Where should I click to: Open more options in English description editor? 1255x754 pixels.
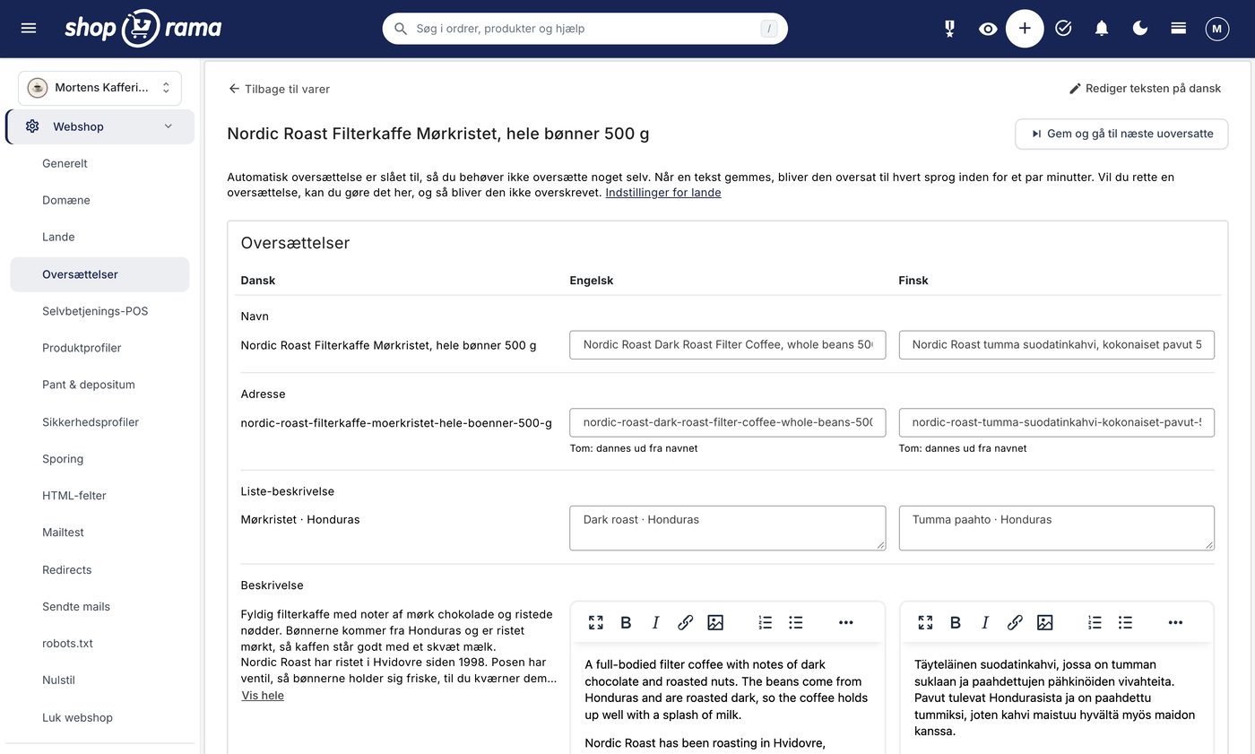(x=846, y=622)
